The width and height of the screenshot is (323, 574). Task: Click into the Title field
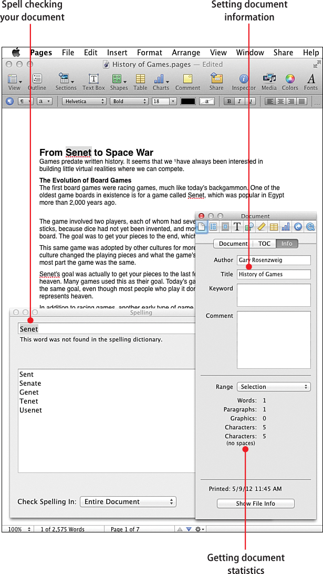(x=274, y=274)
